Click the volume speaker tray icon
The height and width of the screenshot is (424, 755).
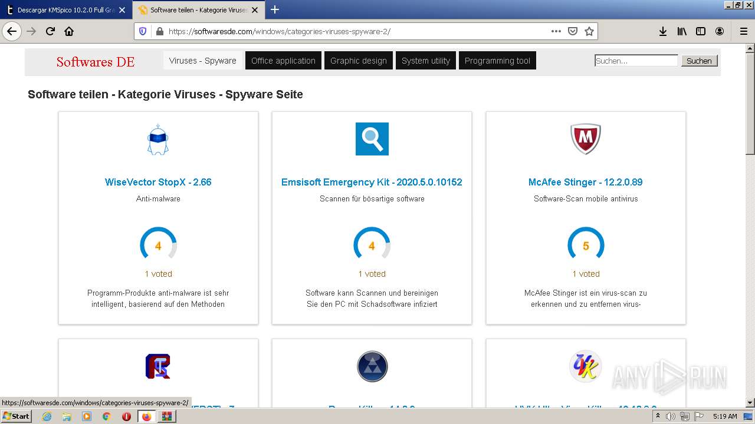671,416
